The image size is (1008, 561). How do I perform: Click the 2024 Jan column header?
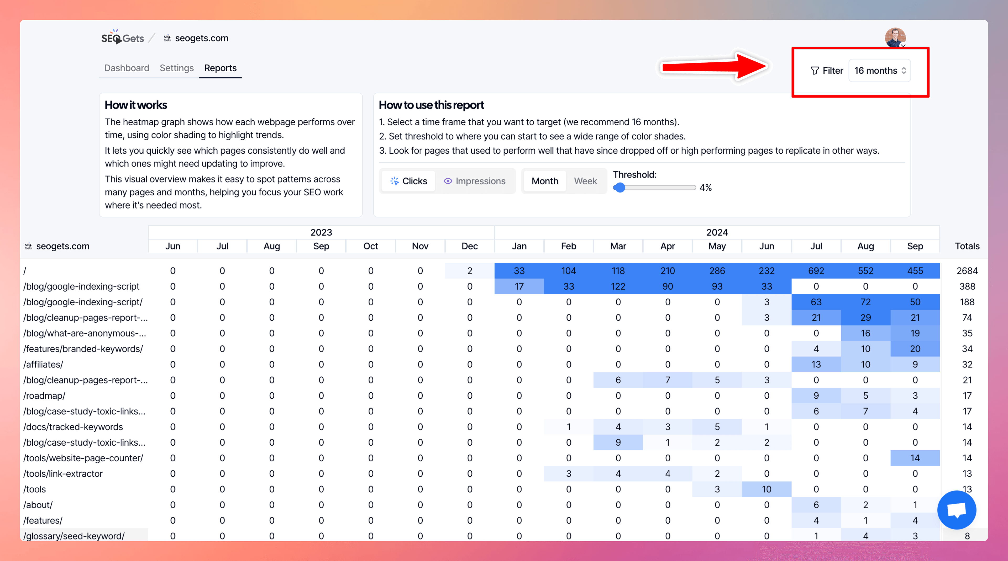(x=519, y=246)
